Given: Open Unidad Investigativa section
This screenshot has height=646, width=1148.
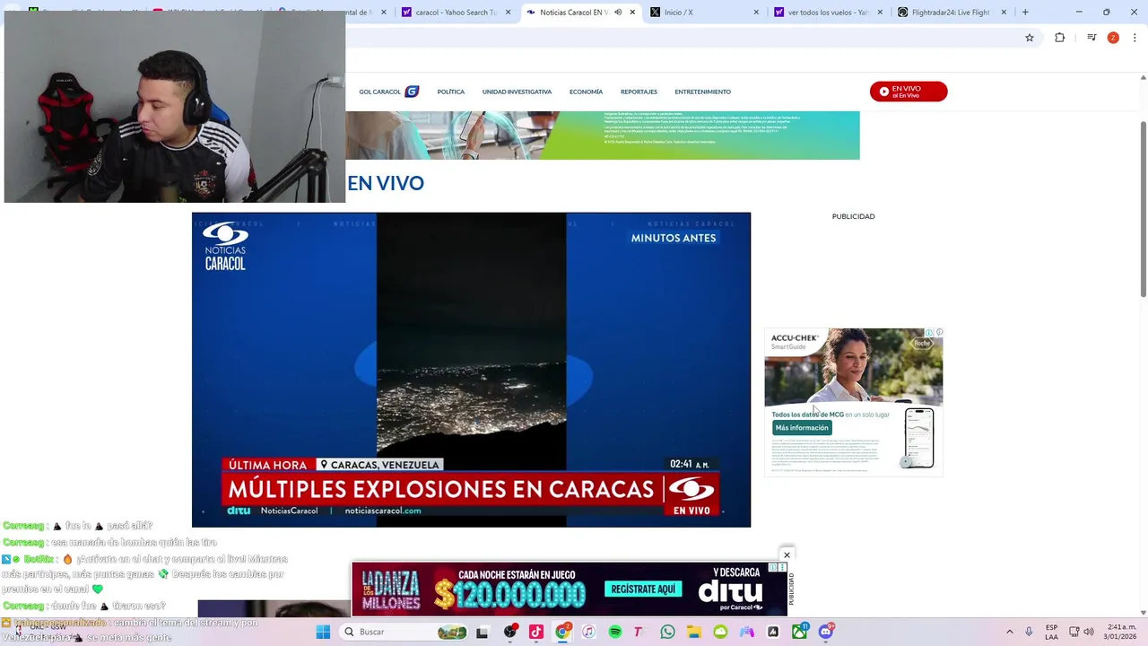Looking at the screenshot, I should 517,92.
